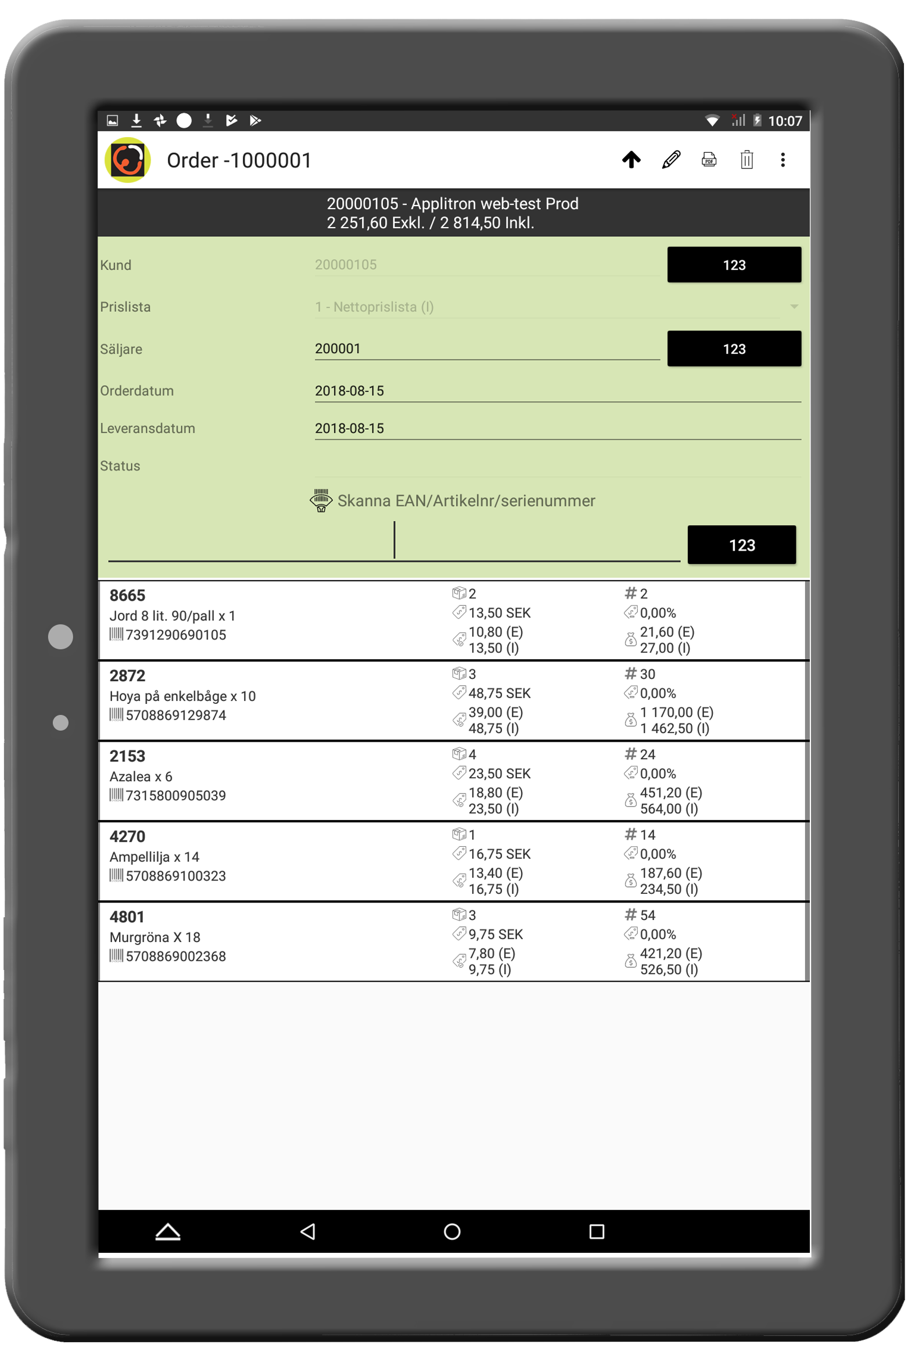Screen dimensions: 908x1362
Task: Tap money bag icon beside 451,20 (E)
Action: (x=630, y=800)
